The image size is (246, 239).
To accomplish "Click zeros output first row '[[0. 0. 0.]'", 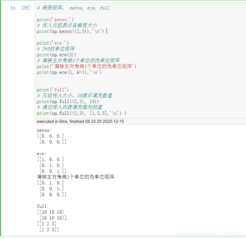I will coord(51,136).
